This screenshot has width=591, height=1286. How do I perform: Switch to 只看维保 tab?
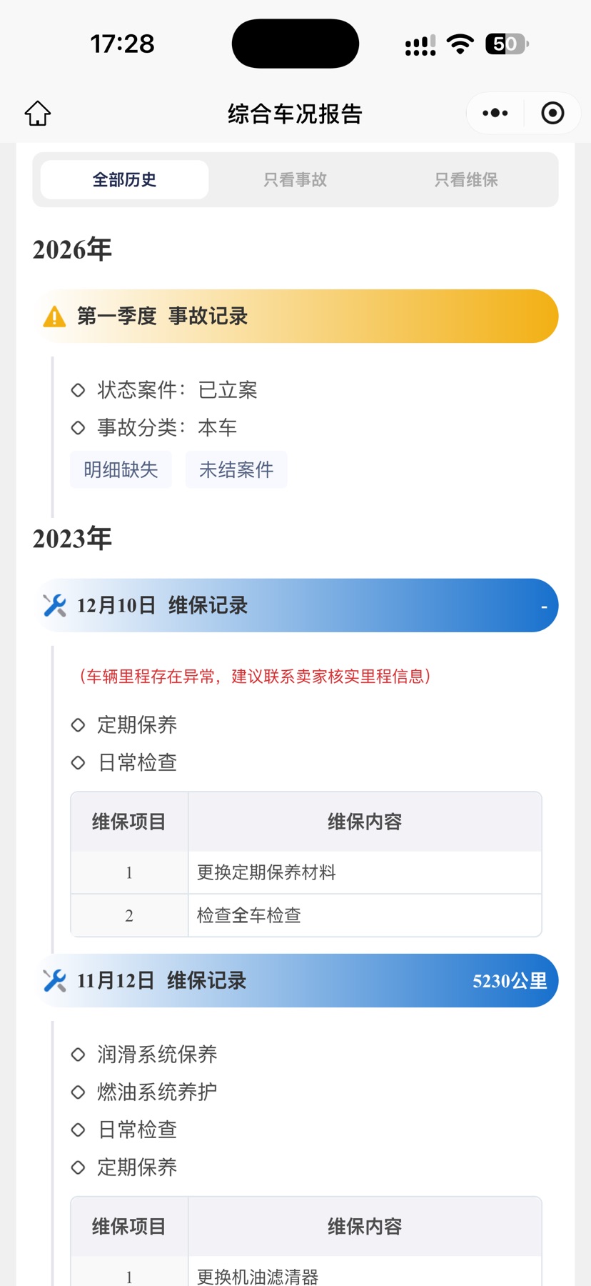pyautogui.click(x=466, y=179)
